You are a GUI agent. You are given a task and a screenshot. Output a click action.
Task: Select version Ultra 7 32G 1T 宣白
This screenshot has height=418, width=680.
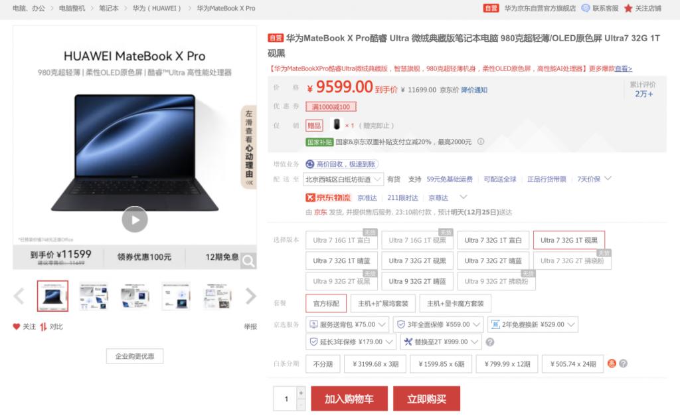point(493,240)
